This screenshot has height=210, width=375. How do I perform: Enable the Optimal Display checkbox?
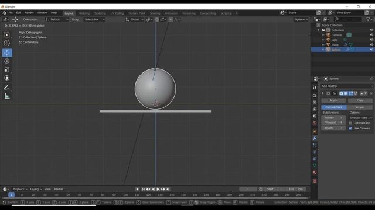click(x=350, y=123)
